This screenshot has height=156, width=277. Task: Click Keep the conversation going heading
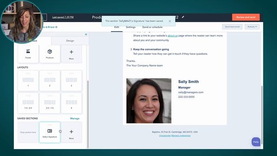[x=151, y=49]
